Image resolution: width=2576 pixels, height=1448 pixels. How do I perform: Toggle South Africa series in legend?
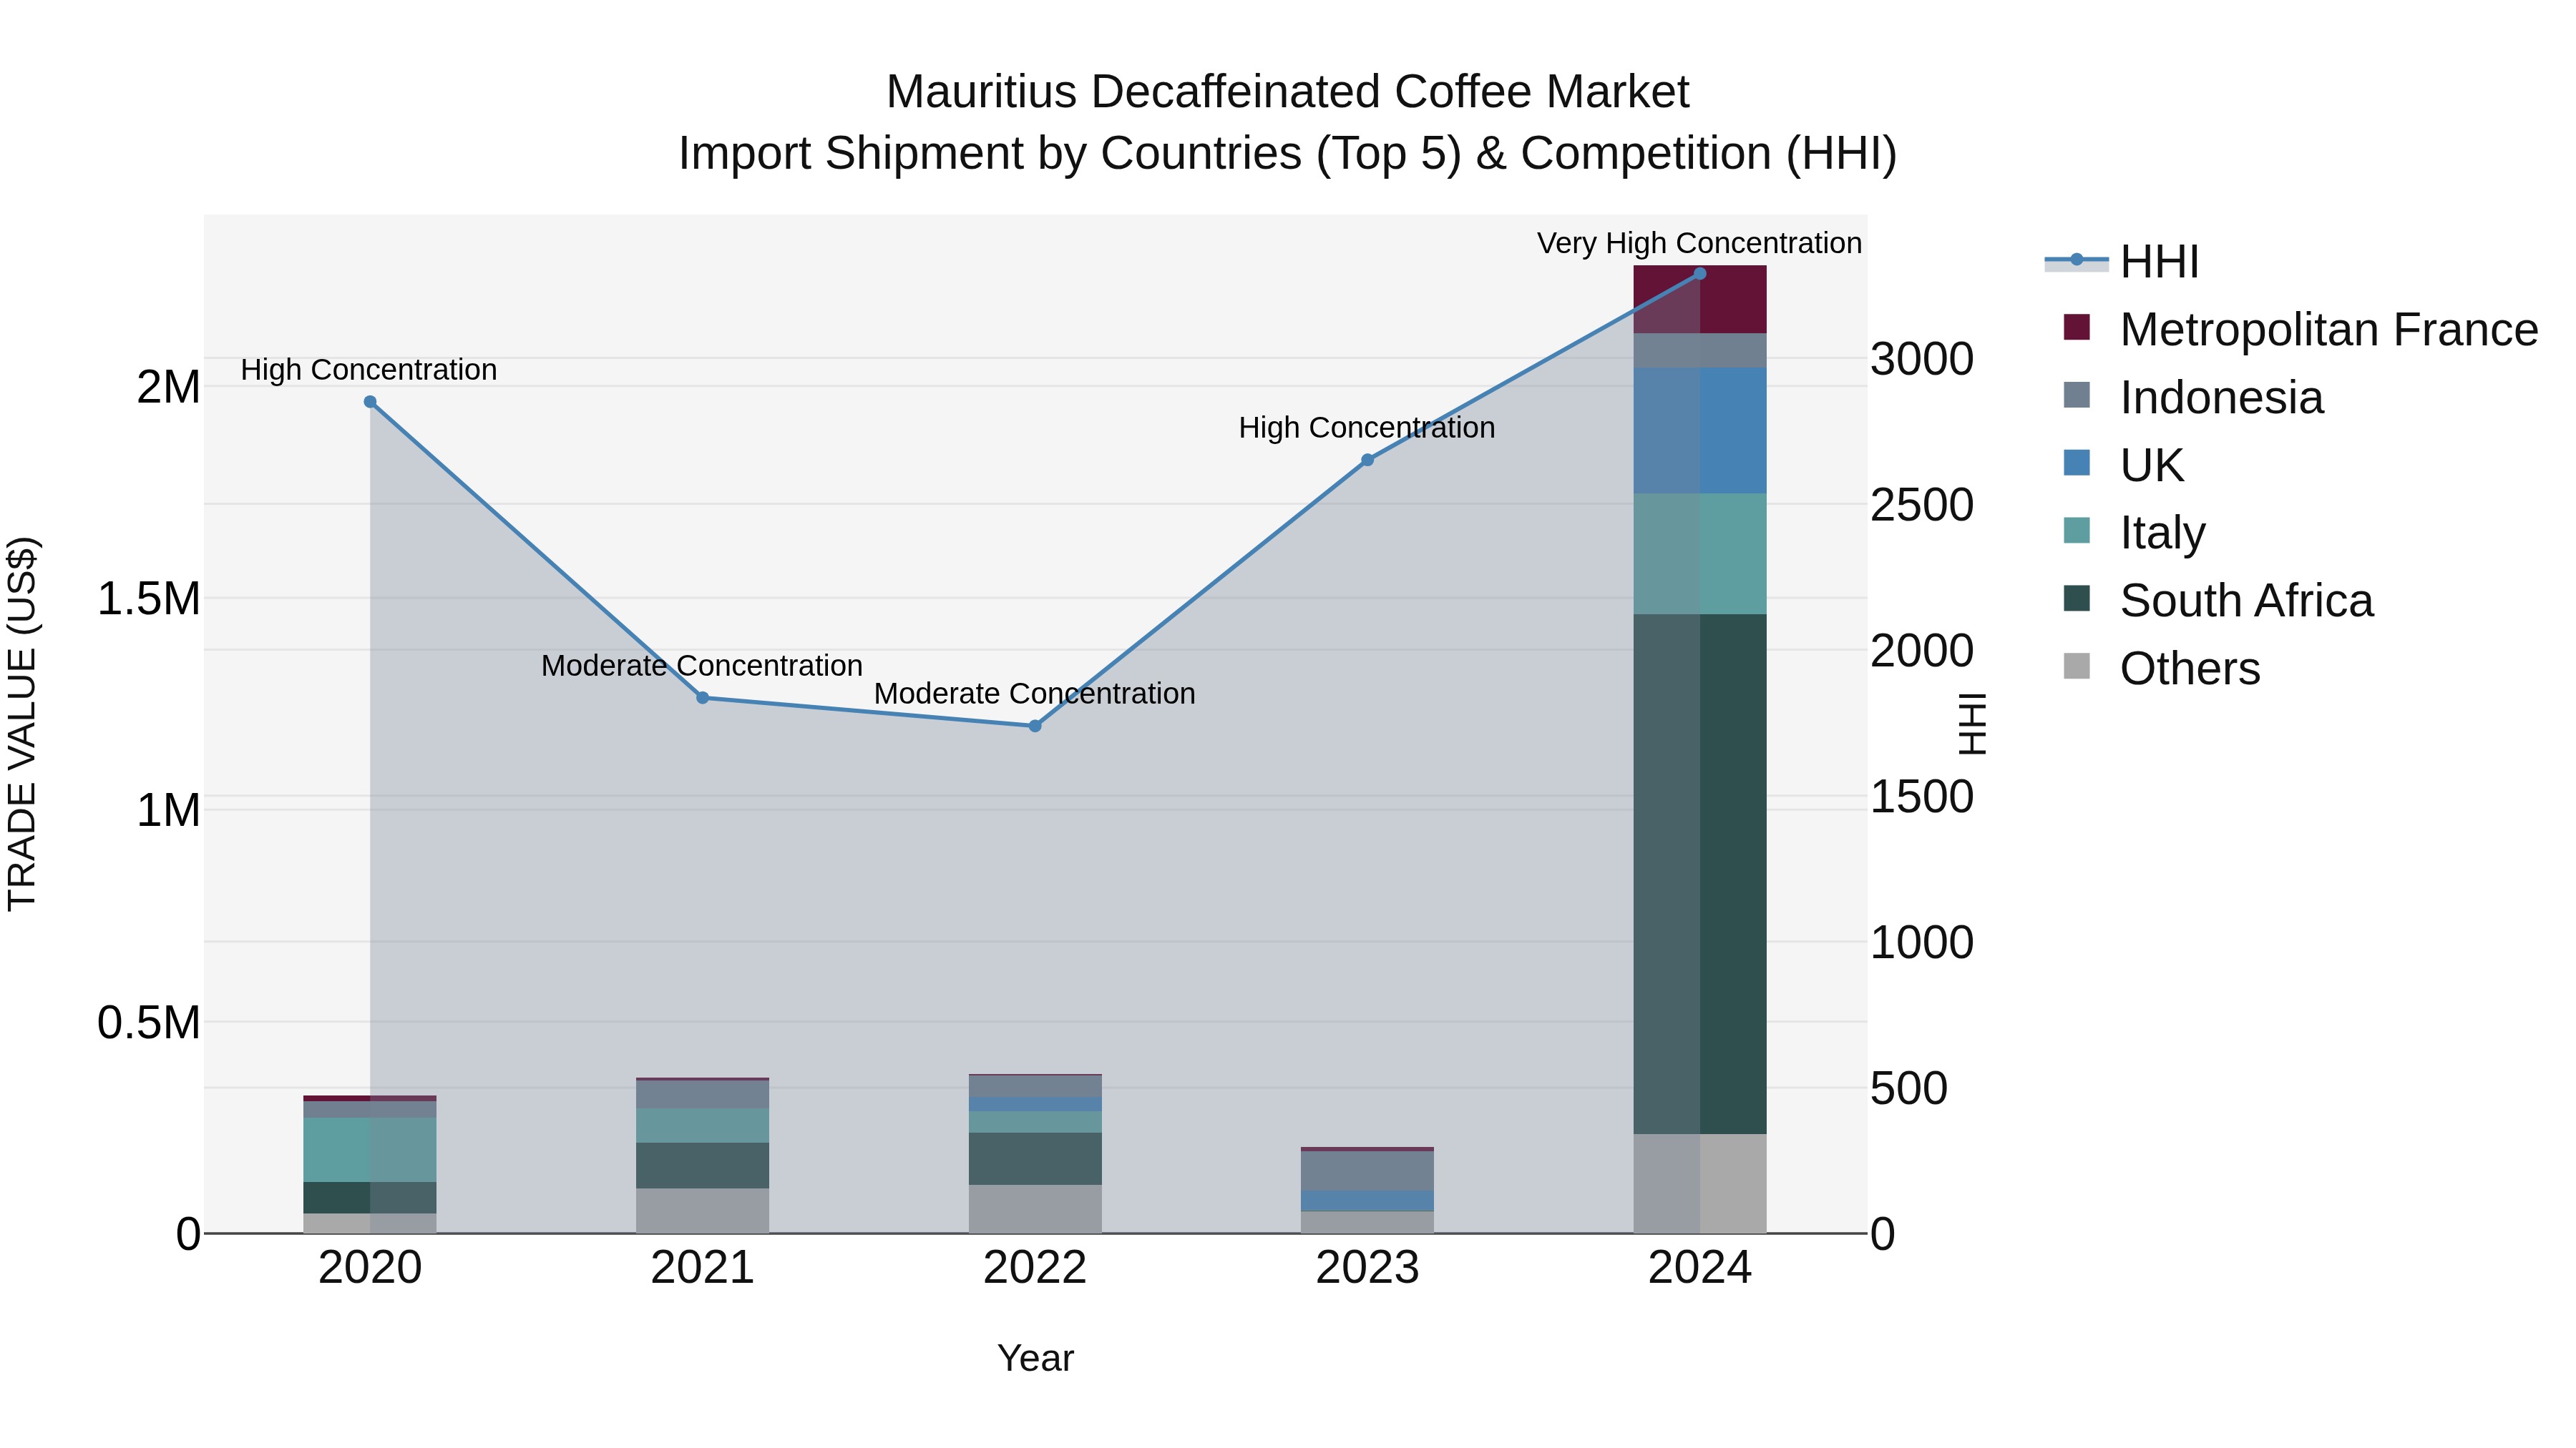(x=2218, y=601)
